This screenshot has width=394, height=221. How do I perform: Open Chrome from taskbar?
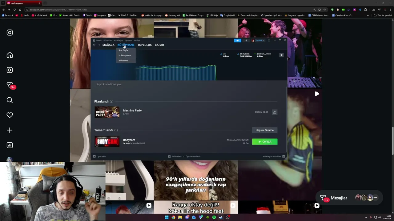coord(173,217)
